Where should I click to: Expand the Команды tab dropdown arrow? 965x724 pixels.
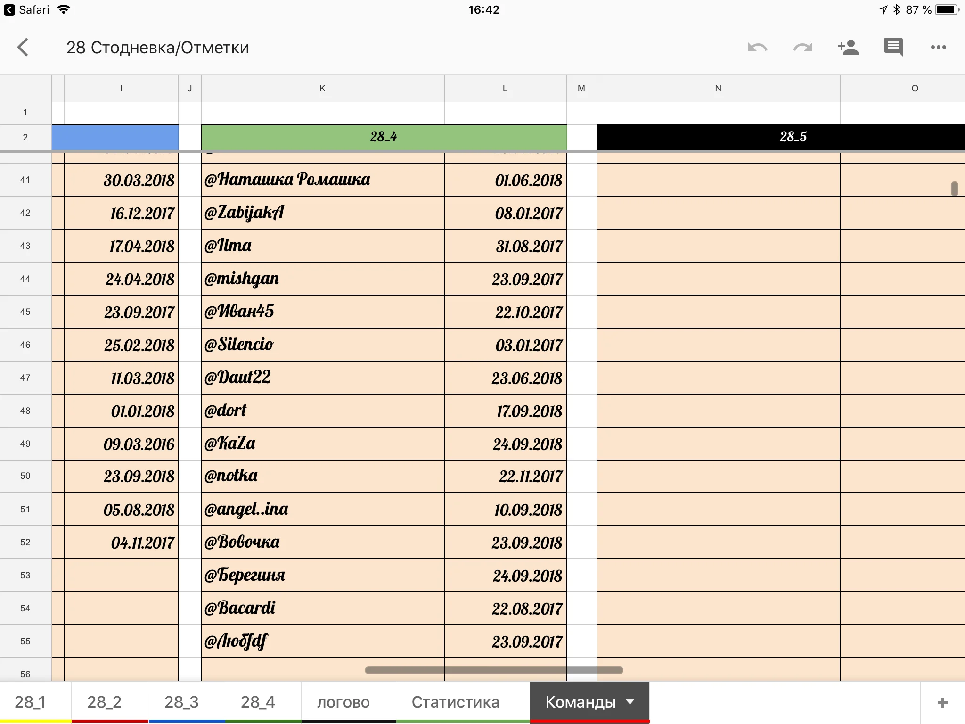pos(630,702)
